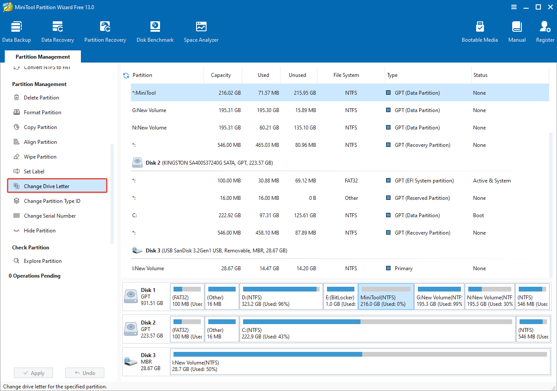Open Partition Recovery wizard
Viewport: 557px width, 391px height.
[x=105, y=32]
